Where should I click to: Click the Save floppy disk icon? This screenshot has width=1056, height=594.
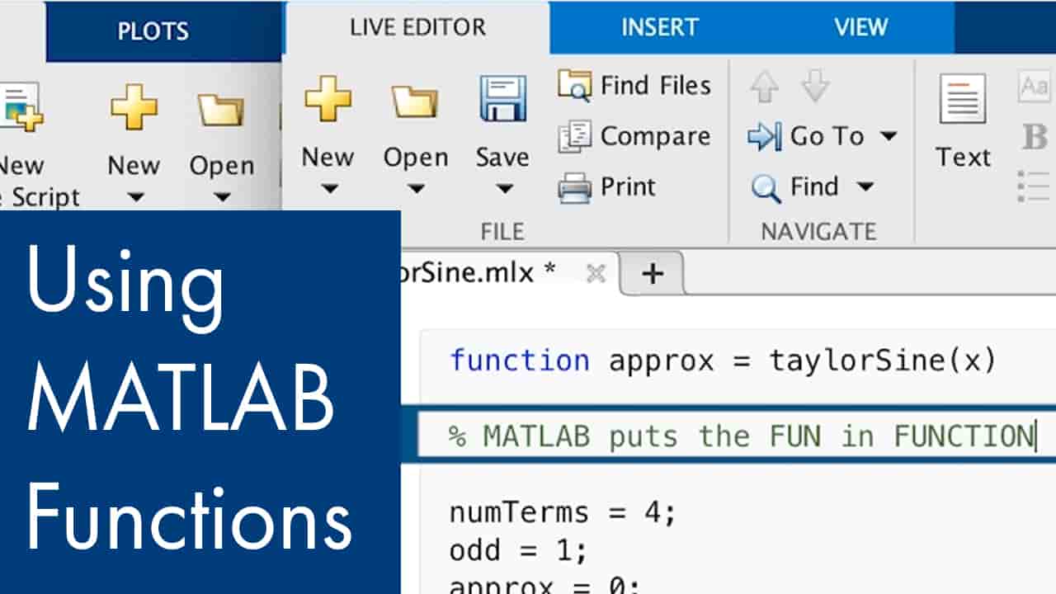503,99
